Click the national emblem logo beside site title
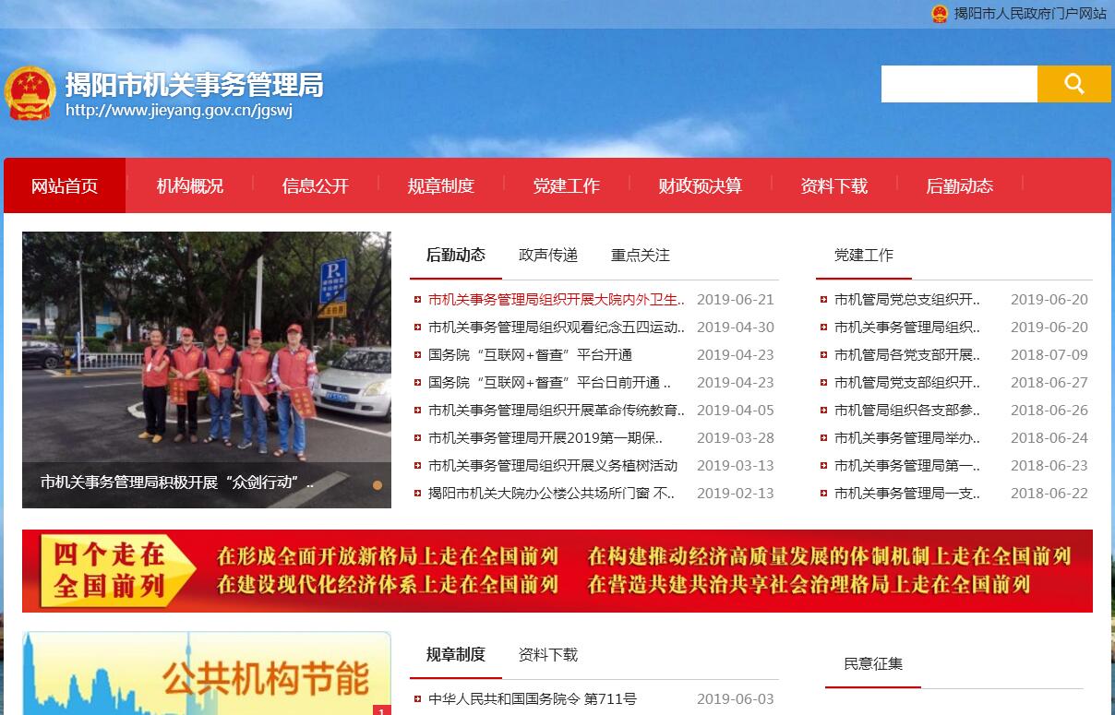The width and height of the screenshot is (1115, 715). tap(30, 93)
